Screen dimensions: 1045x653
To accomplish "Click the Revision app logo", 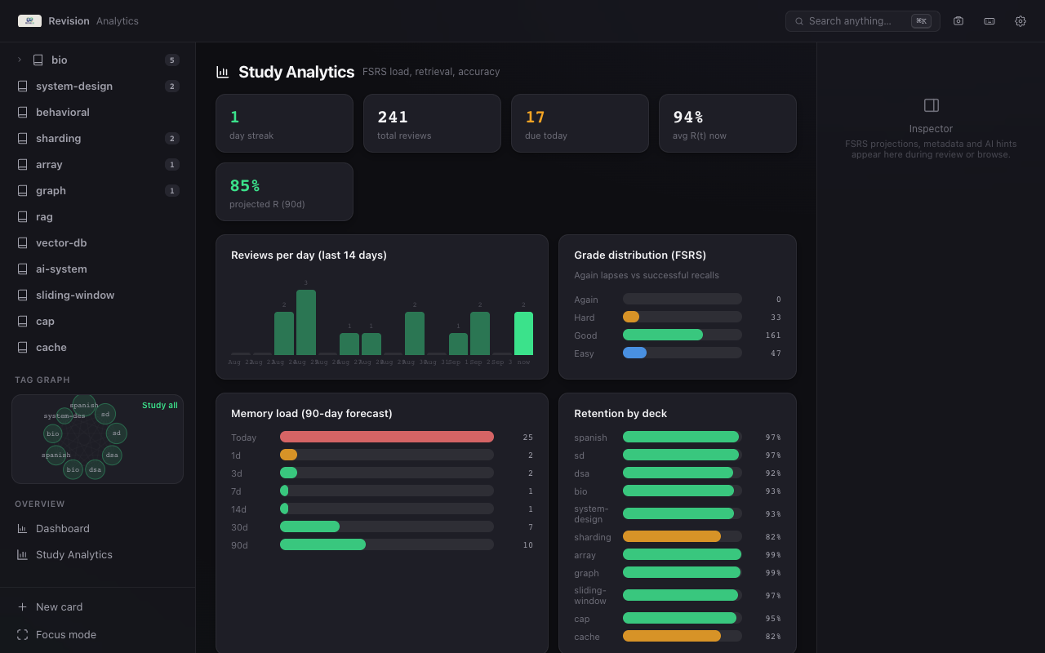I will (29, 21).
